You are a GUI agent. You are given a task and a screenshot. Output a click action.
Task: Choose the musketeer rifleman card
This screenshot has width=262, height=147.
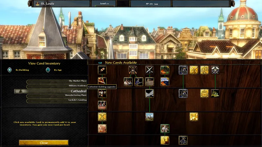pos(139,82)
